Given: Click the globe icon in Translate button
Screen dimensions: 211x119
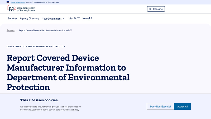Looking at the screenshot, I should coord(150,9).
